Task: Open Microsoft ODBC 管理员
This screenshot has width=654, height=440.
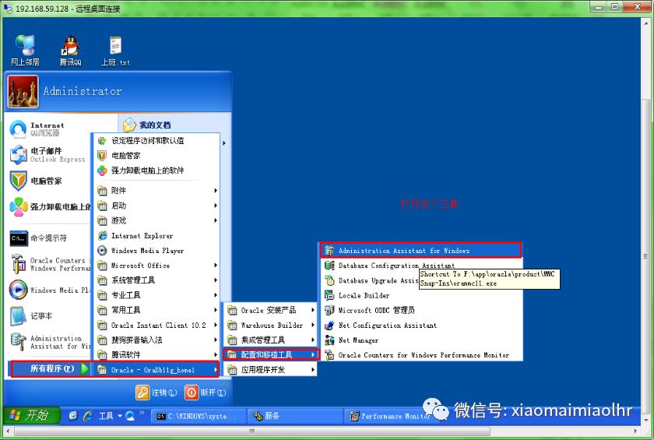Action: [421, 310]
